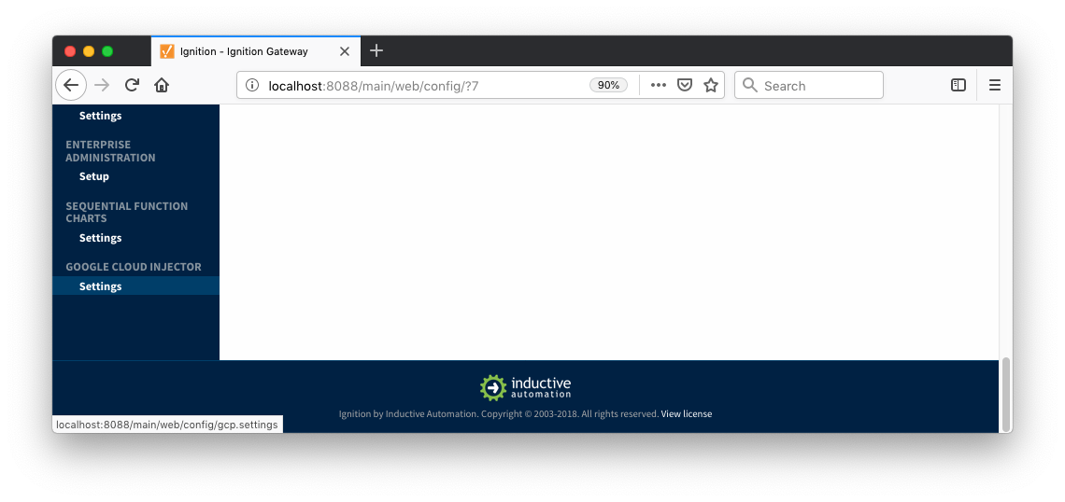Image resolution: width=1065 pixels, height=502 pixels.
Task: Open a new tab with plus button
Action: [376, 50]
